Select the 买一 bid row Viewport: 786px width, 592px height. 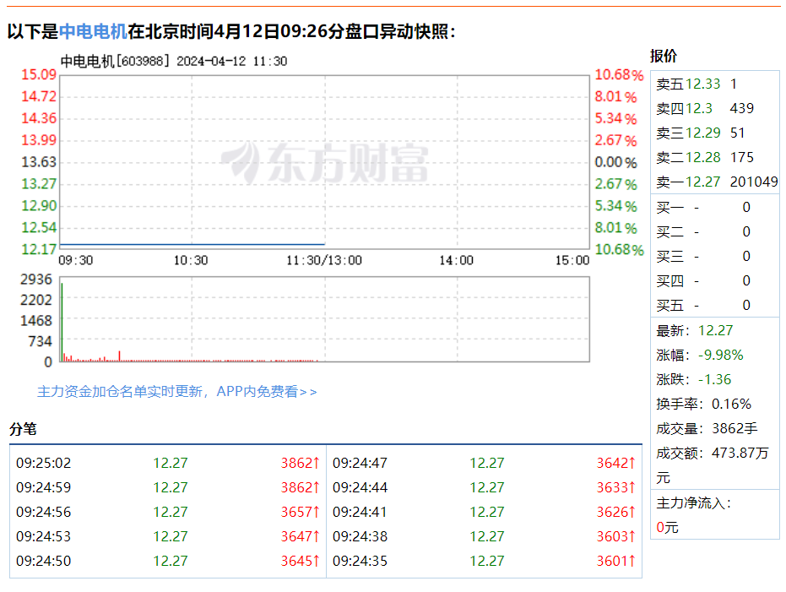[x=715, y=208]
